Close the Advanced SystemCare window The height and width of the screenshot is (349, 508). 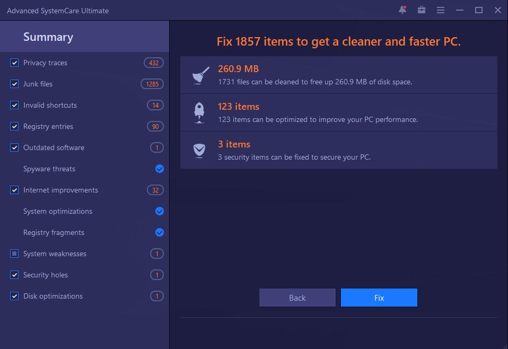click(498, 10)
